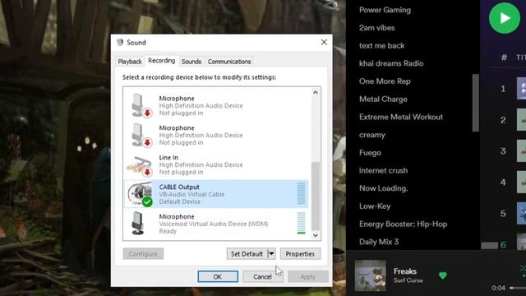526x296 pixels.
Task: Open Now Loading. playlist in Spotify
Action: [384, 188]
